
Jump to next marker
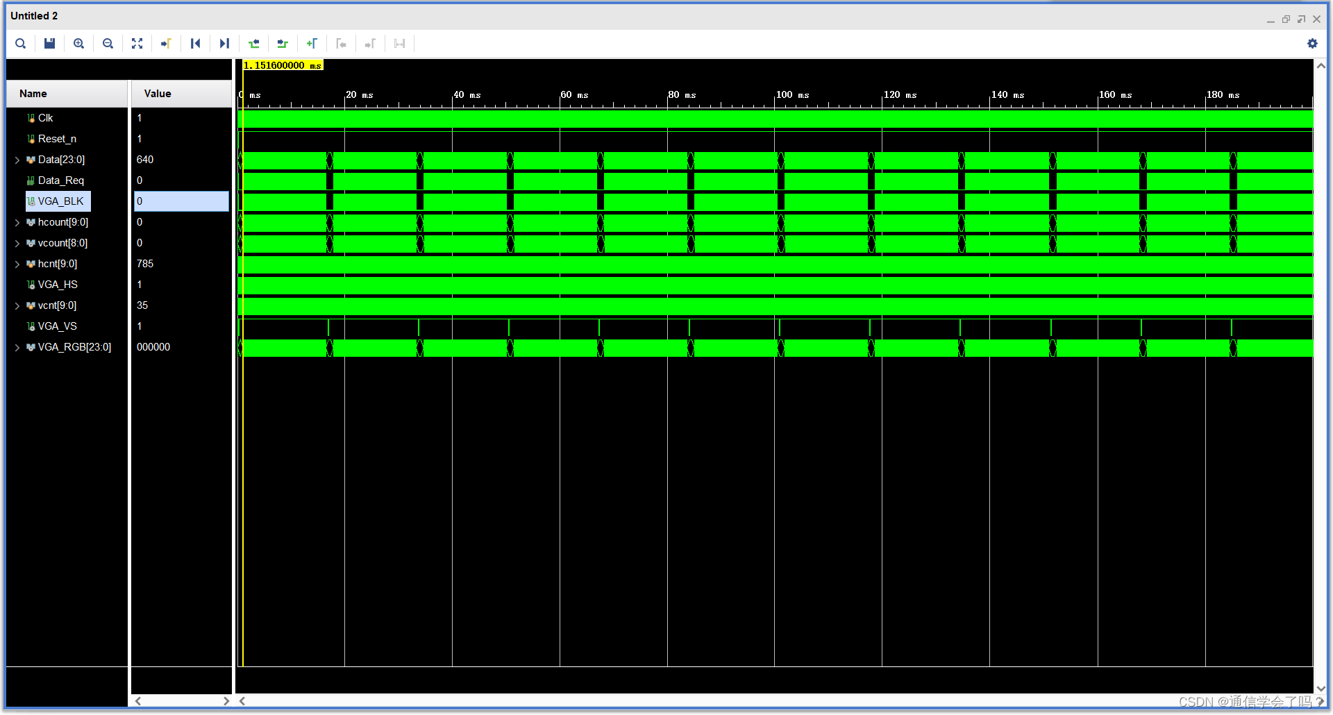tap(370, 44)
